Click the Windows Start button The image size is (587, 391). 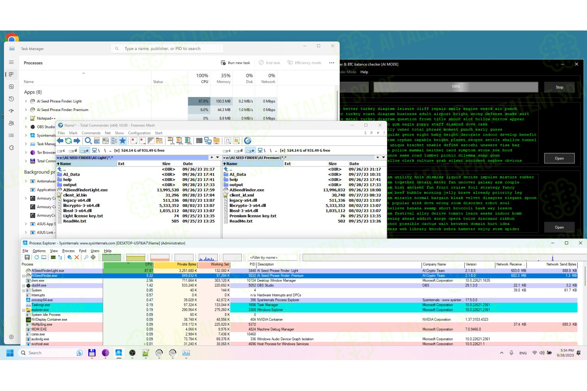click(10, 353)
